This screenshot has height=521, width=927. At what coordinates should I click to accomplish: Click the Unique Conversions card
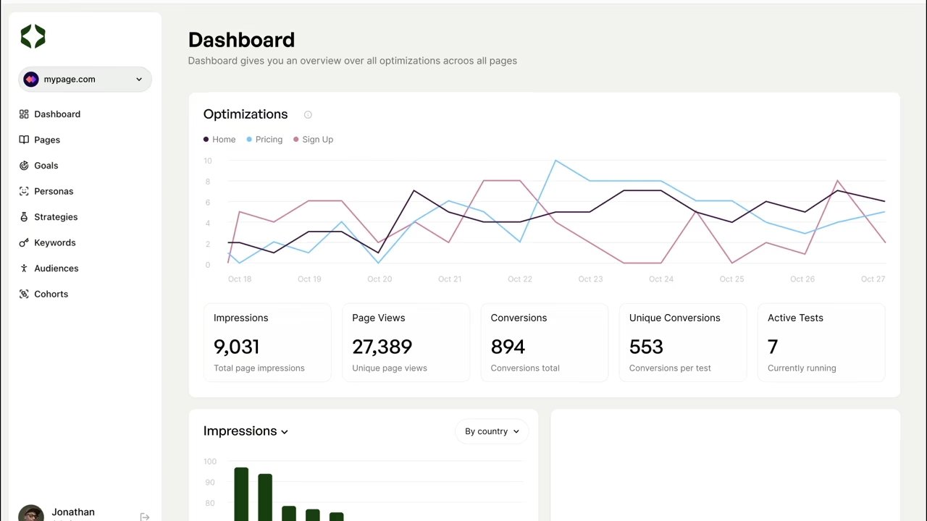pos(682,342)
